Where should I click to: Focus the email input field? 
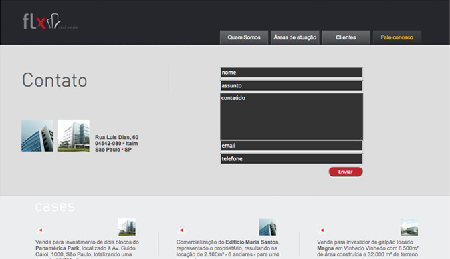292,146
